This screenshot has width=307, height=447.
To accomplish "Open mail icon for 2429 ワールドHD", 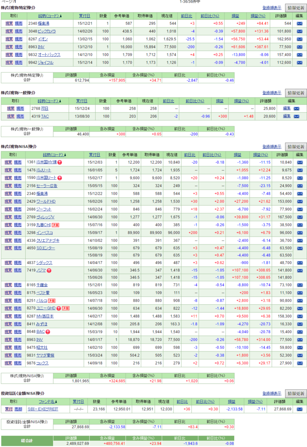I will coord(299,202).
